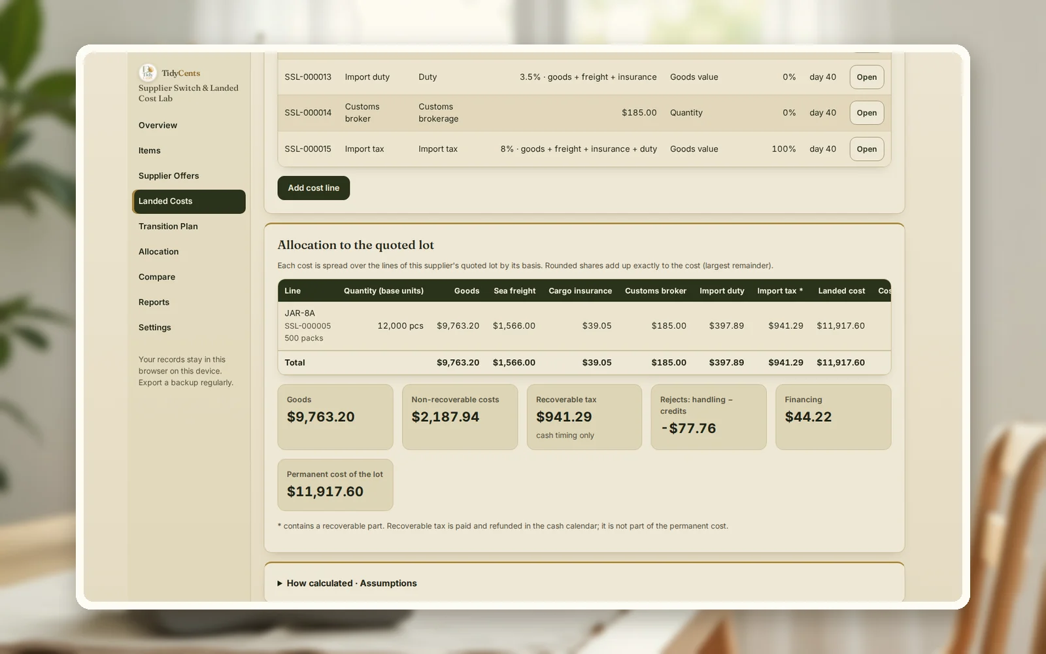Open the Overview page in sidebar

(x=188, y=126)
